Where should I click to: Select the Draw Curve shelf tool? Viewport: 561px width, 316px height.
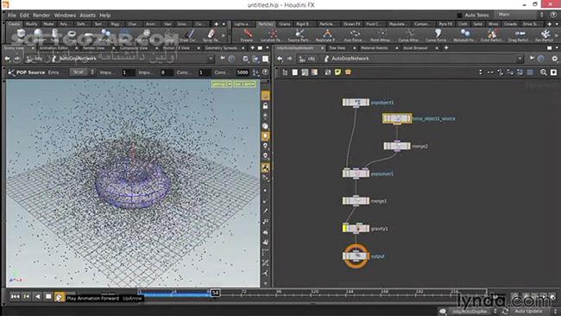click(188, 35)
